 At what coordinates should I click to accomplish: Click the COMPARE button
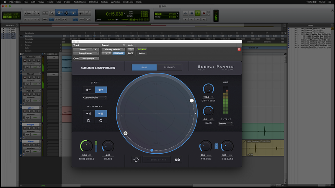[119, 53]
